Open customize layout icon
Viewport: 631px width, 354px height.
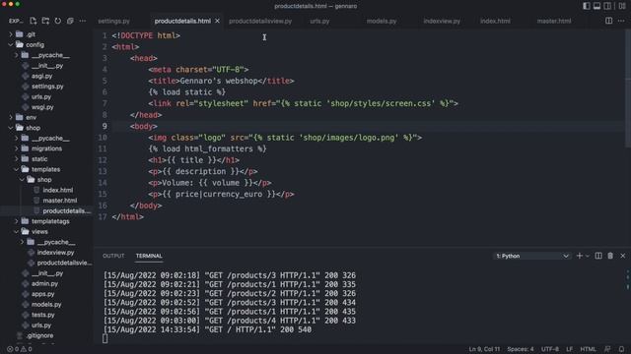(621, 6)
